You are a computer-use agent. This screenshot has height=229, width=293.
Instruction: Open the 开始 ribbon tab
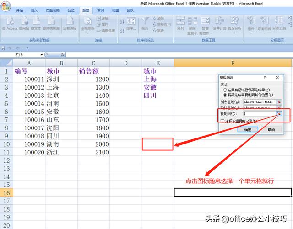[x=19, y=11]
